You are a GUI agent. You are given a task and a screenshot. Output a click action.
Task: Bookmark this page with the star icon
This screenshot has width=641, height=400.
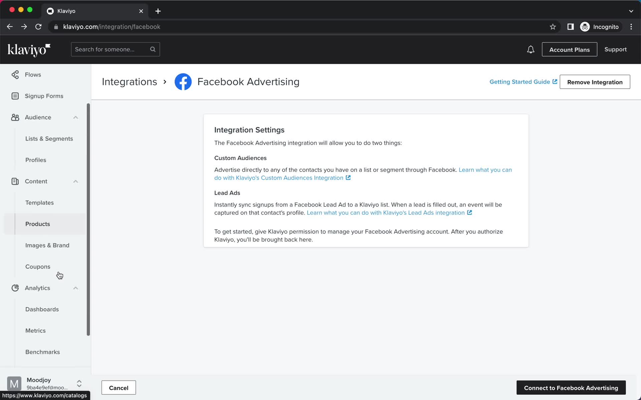click(x=553, y=27)
